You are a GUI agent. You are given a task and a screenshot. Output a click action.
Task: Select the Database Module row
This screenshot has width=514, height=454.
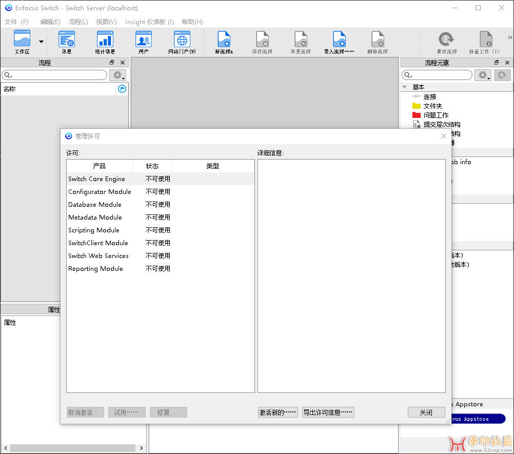160,205
